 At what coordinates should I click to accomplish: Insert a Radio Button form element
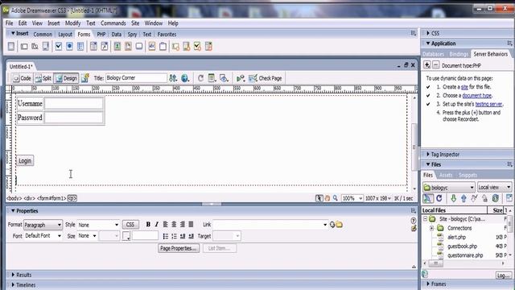[69, 47]
